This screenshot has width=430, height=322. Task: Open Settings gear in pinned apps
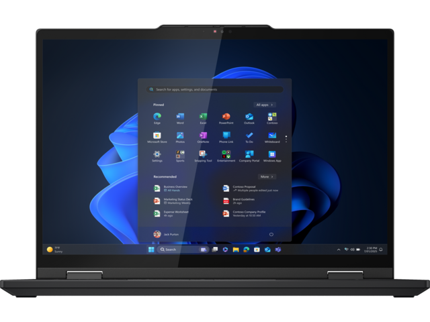point(157,154)
